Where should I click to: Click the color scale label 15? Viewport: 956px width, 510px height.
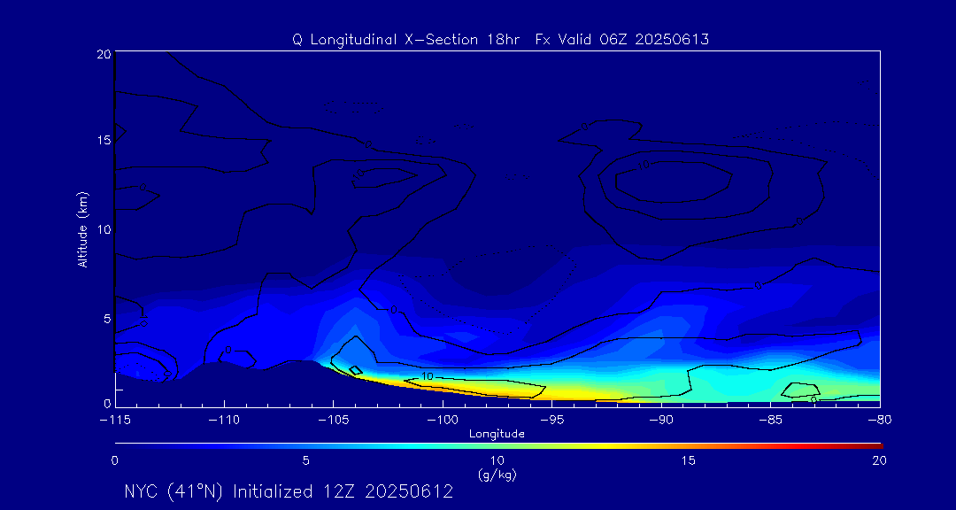click(688, 460)
